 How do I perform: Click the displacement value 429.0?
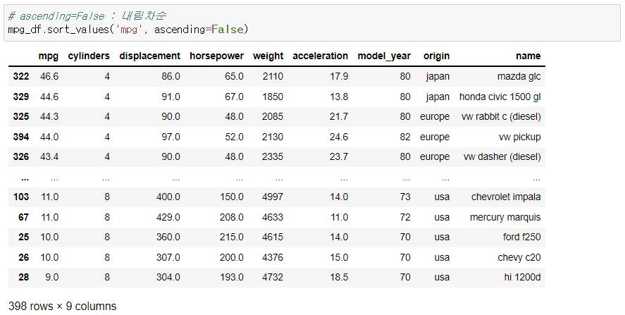[x=168, y=217]
